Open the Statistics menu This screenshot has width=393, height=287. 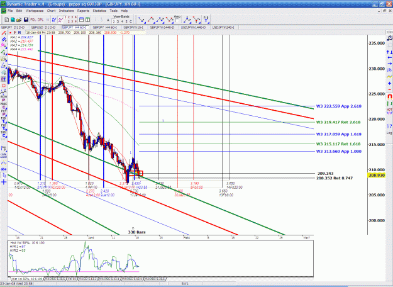[99, 11]
